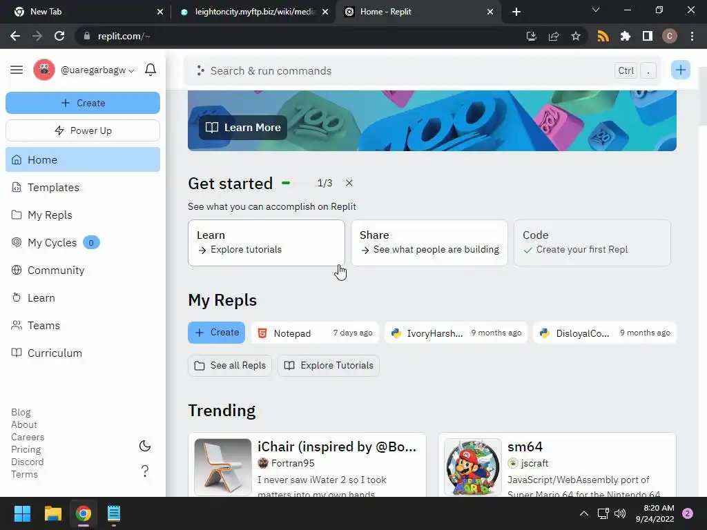This screenshot has height=530, width=707.
Task: Reload the Replit page
Action: click(59, 36)
